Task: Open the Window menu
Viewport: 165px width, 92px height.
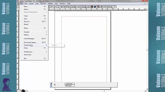Action: click(x=62, y=4)
